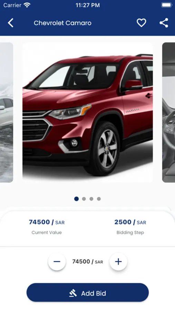Screen dimensions: 175x312
Task: Tap the battery icon in status bar
Action: 166,5
